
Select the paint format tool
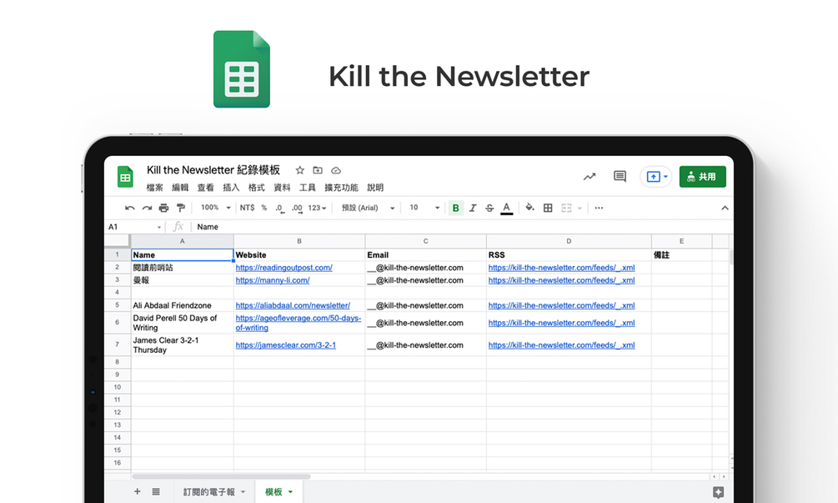(181, 208)
